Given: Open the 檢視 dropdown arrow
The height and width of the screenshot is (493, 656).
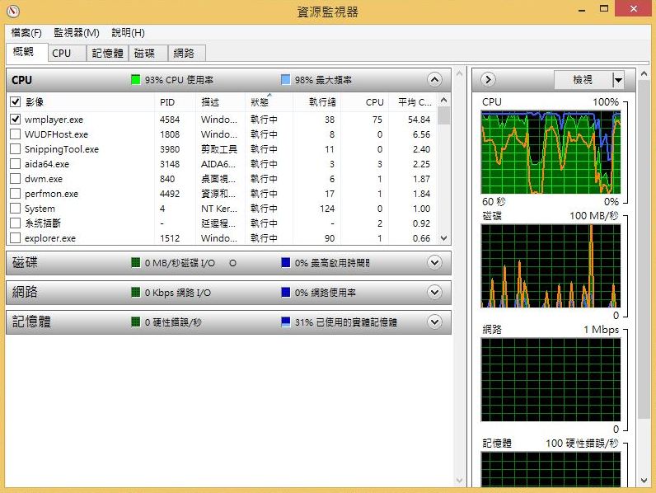Looking at the screenshot, I should [618, 79].
